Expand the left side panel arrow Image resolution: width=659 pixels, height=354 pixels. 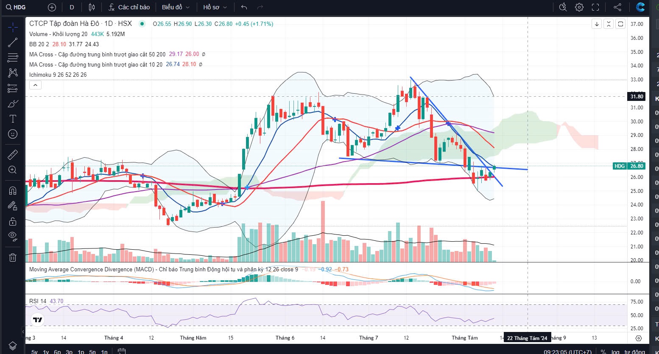(23, 332)
